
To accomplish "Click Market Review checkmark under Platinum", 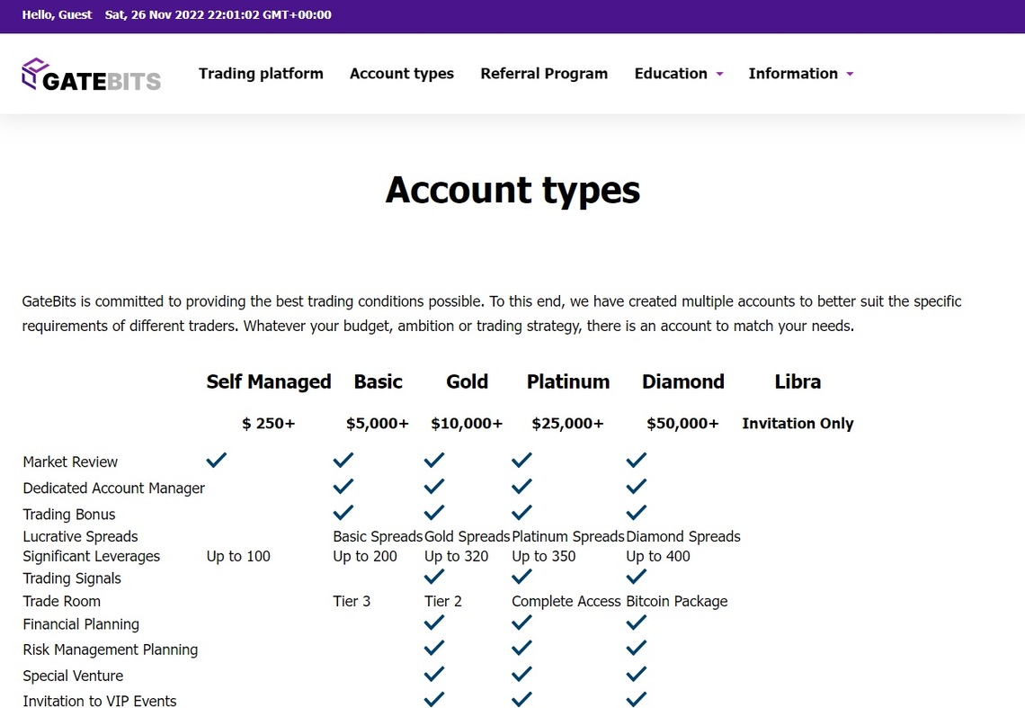I will click(x=521, y=460).
